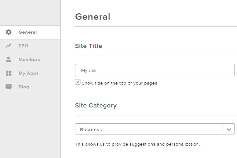The width and height of the screenshot is (237, 158).
Task: Open the My Apps section label
Action: coord(28,73)
